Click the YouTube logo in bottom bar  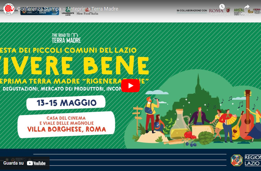pyautogui.click(x=36, y=163)
